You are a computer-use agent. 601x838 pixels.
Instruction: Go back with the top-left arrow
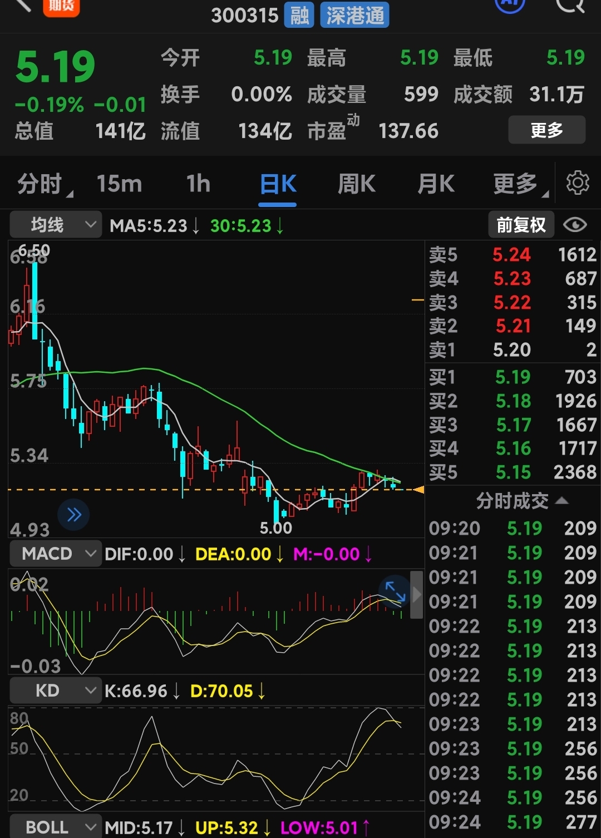(x=22, y=4)
